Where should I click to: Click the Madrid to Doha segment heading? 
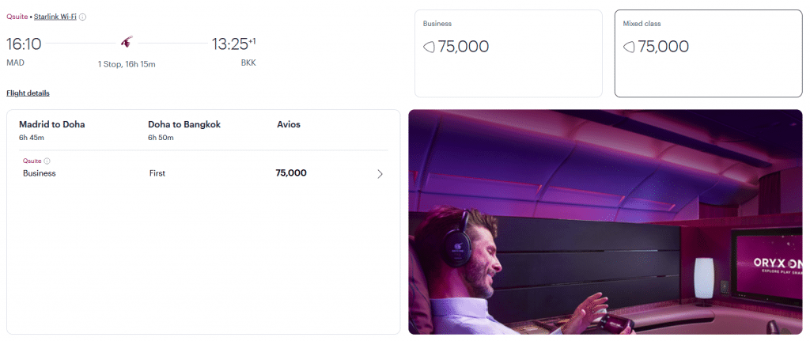coord(52,124)
